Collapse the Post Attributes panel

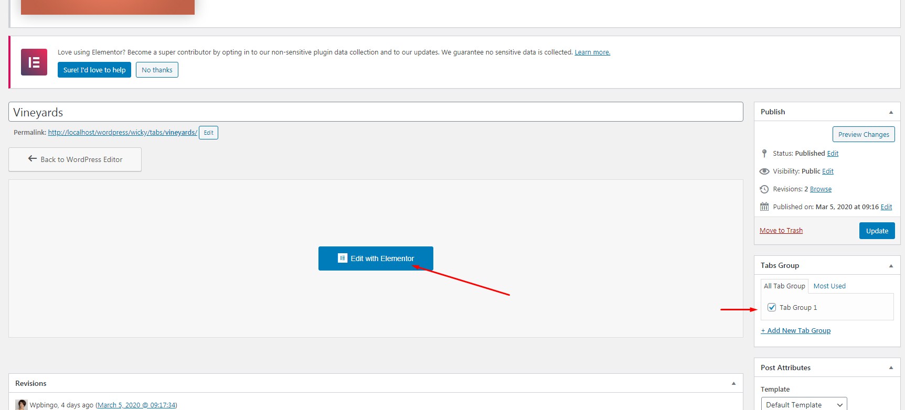pyautogui.click(x=891, y=368)
